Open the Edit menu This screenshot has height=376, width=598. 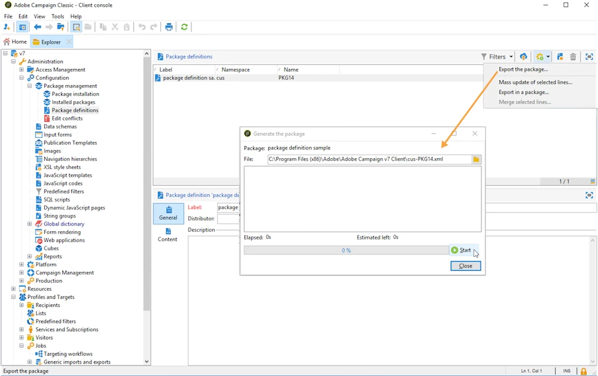pyautogui.click(x=23, y=16)
